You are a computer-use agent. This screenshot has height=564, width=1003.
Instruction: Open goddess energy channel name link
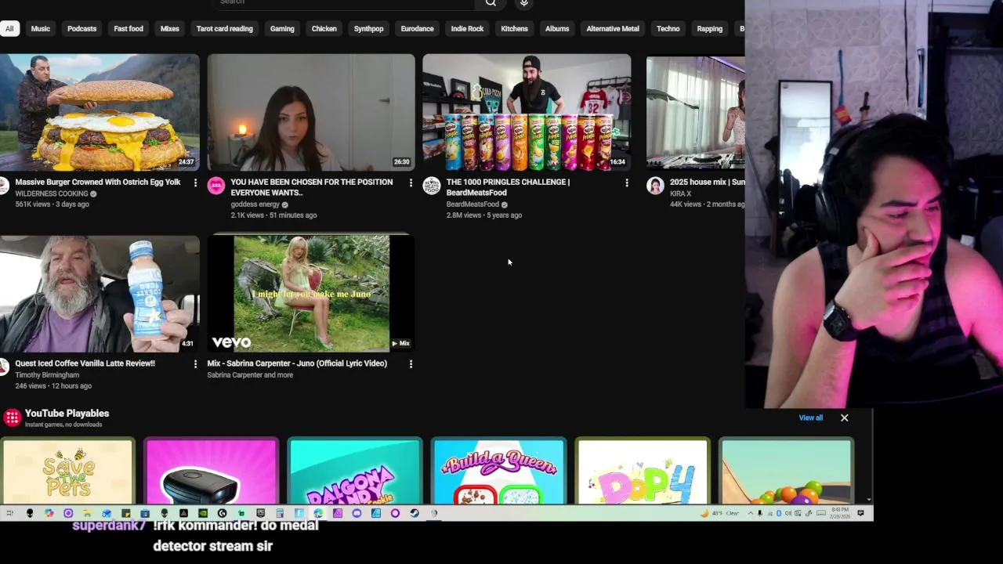coord(255,204)
